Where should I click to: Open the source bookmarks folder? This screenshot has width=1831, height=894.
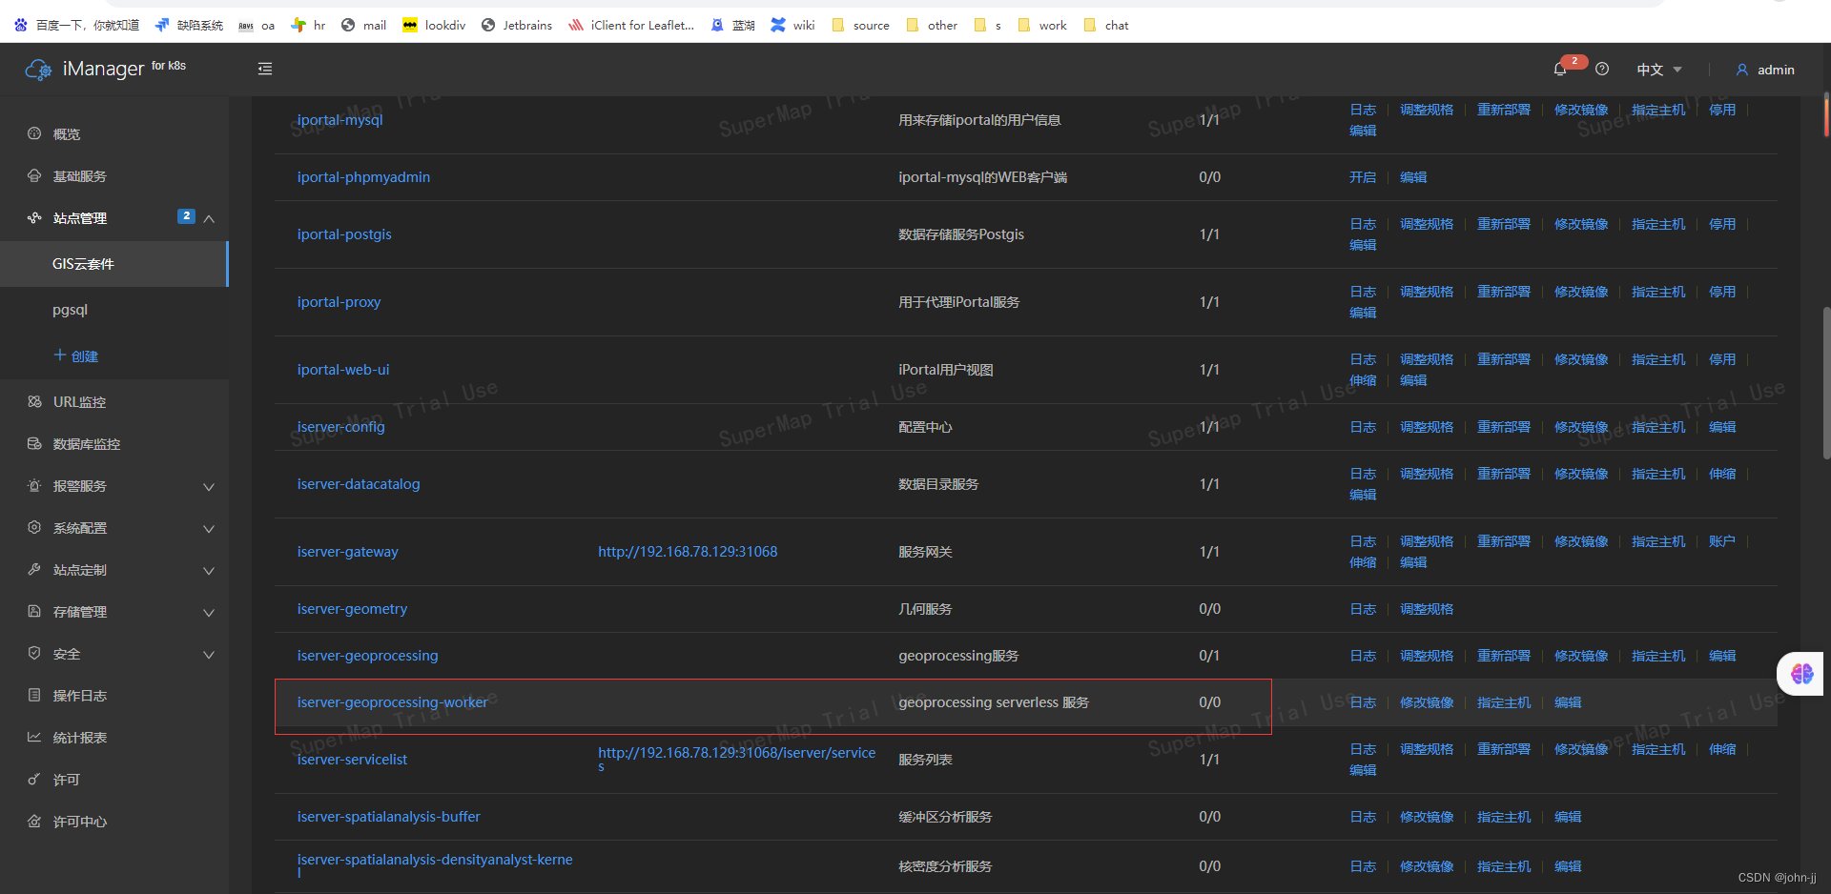pyautogui.click(x=860, y=25)
